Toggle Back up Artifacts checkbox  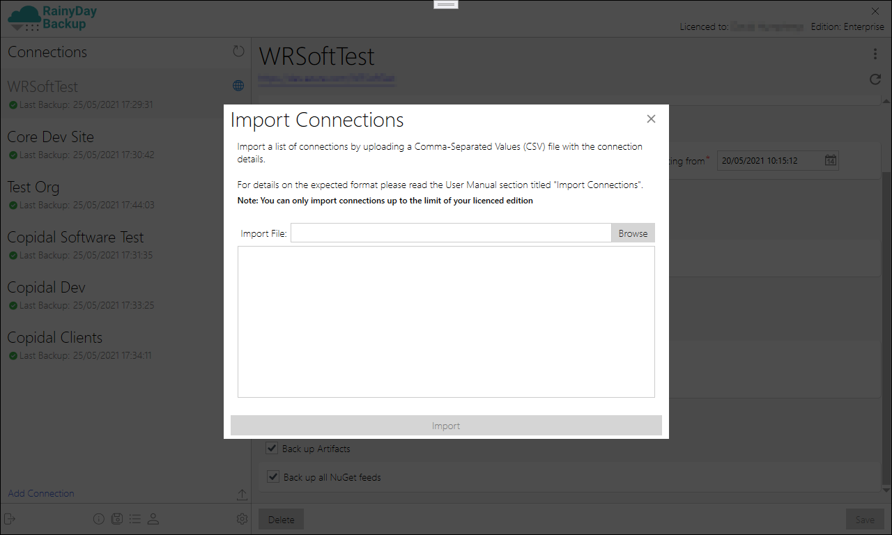click(272, 448)
